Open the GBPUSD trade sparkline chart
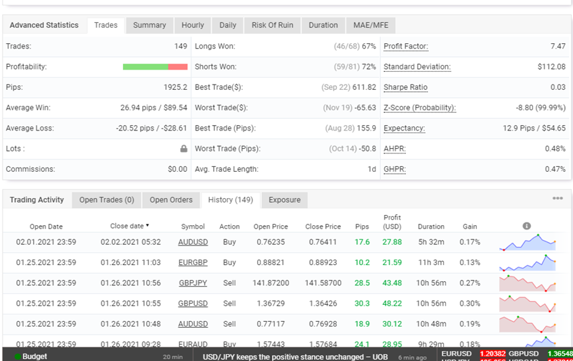 [x=527, y=304]
